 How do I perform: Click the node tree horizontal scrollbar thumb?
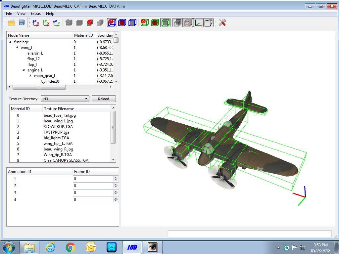pos(39,87)
